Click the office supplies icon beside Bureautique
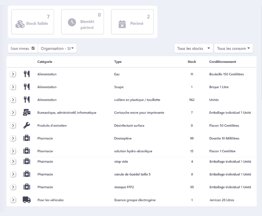This screenshot has width=262, height=216. pyautogui.click(x=27, y=112)
